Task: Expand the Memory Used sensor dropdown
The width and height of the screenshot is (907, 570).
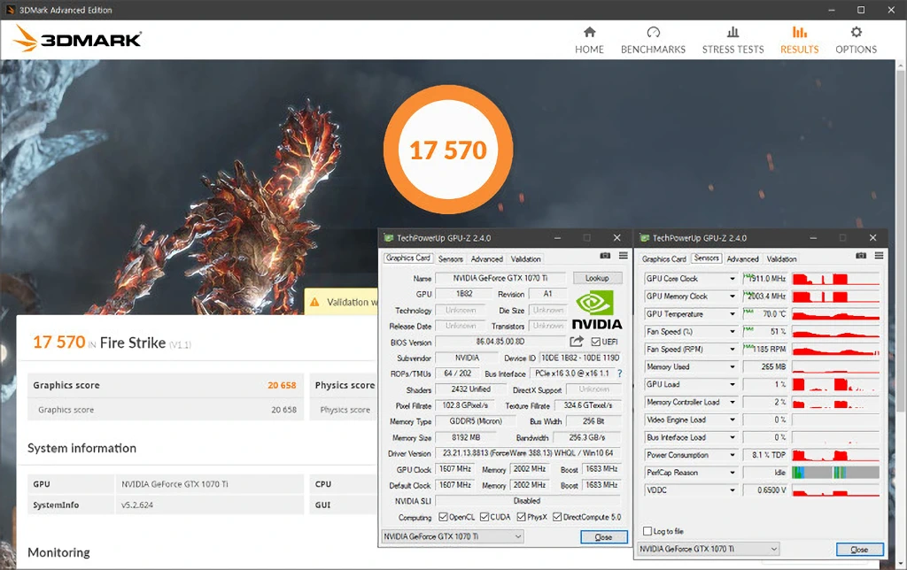Action: click(733, 366)
